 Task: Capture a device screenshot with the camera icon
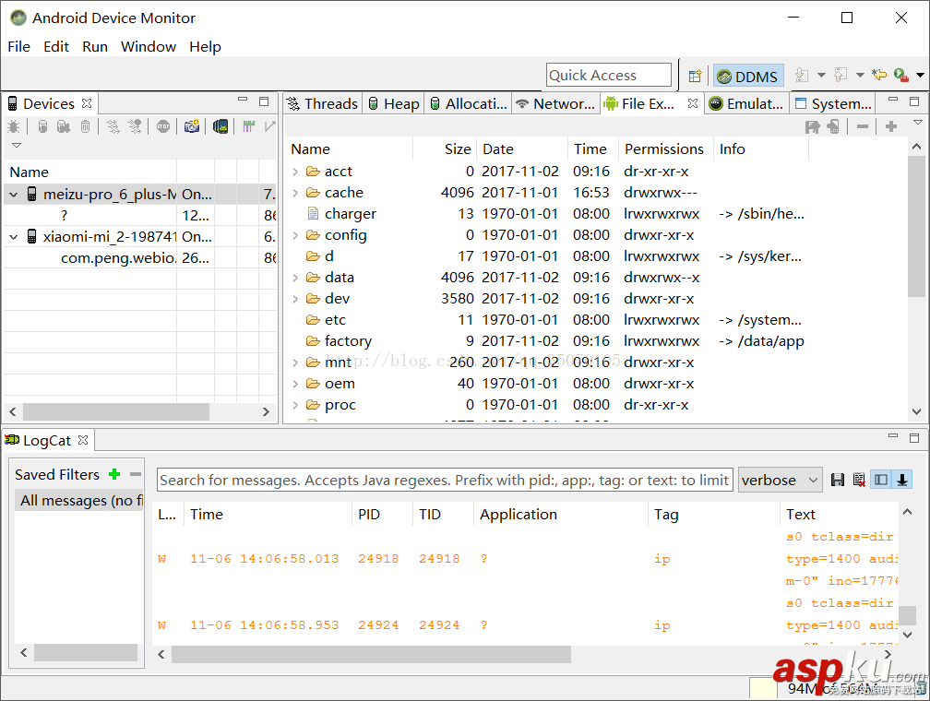tap(193, 126)
